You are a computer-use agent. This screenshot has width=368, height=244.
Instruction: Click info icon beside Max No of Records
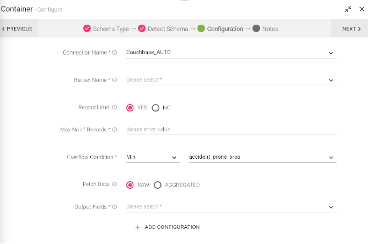(114, 129)
